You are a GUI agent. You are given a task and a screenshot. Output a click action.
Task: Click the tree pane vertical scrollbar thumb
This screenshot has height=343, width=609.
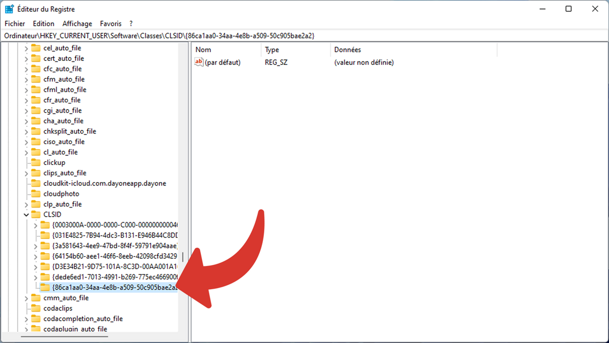pos(183,256)
